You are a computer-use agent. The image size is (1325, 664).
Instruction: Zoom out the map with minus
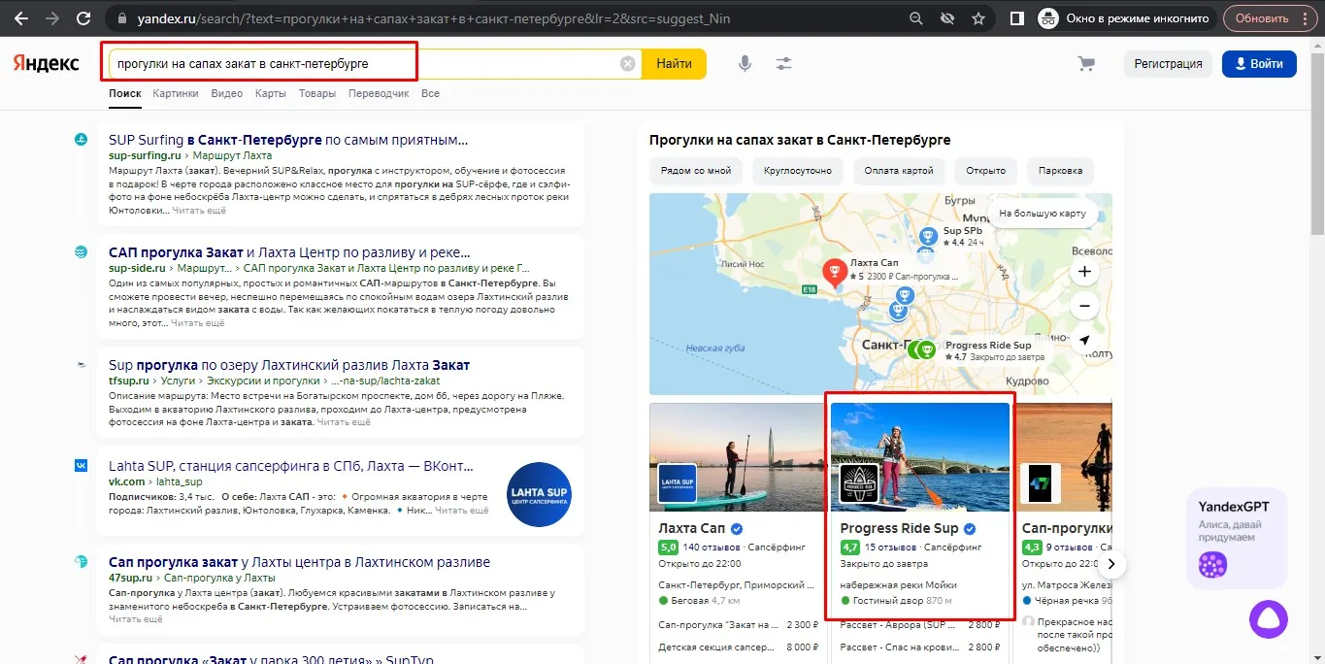click(x=1085, y=306)
